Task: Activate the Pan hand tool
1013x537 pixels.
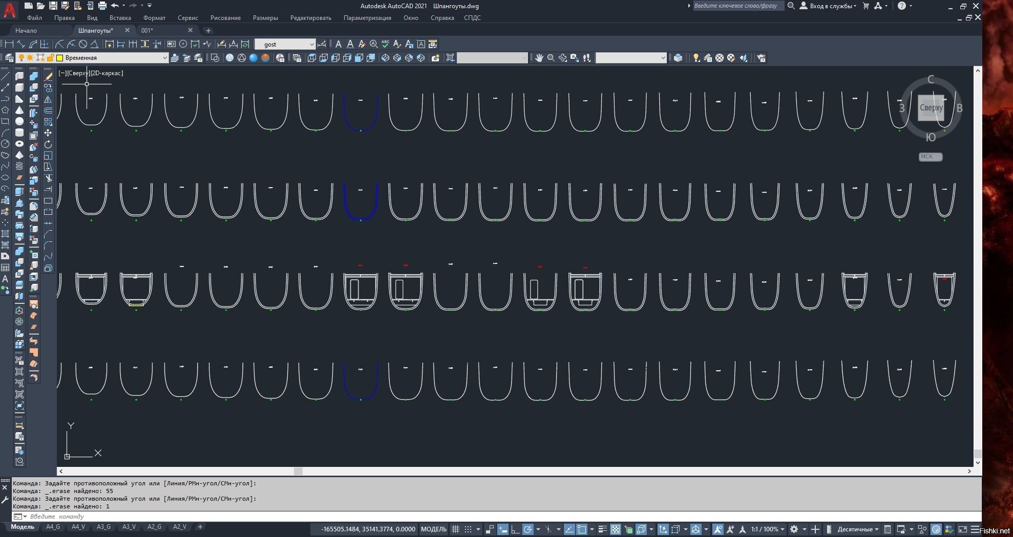Action: point(539,58)
